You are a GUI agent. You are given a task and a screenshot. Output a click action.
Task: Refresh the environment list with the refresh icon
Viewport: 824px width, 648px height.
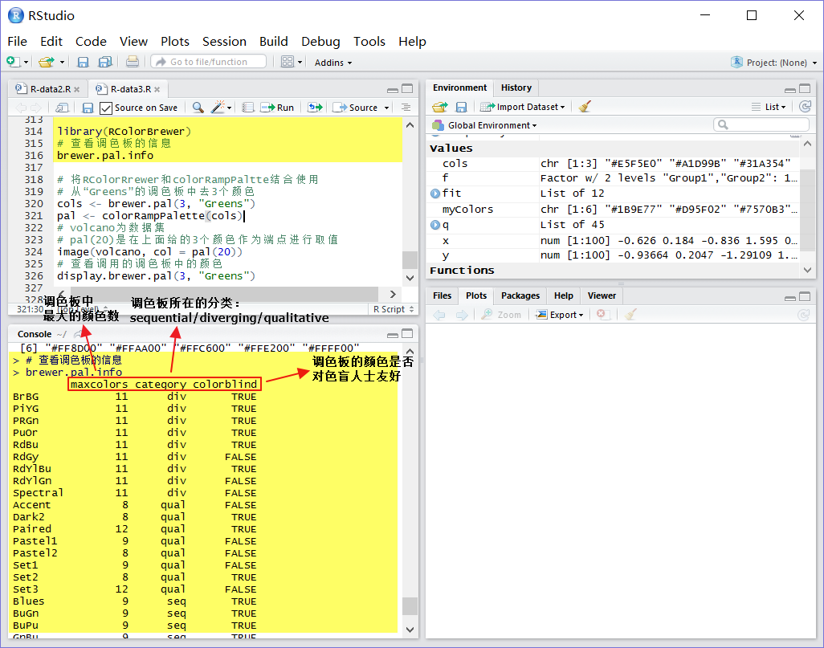click(806, 106)
